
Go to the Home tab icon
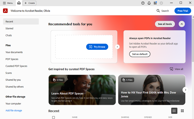pyautogui.click(x=19, y=3)
